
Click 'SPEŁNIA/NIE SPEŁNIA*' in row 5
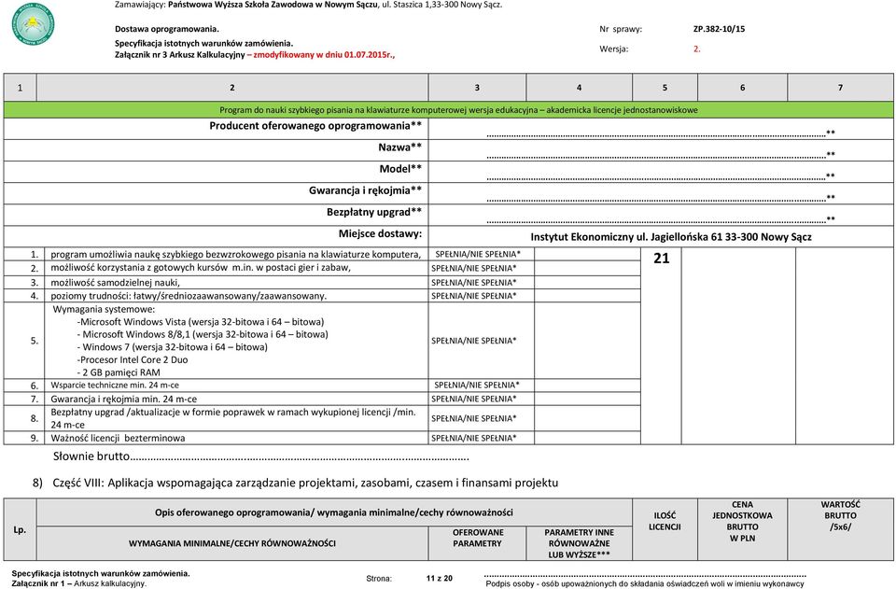click(x=474, y=341)
